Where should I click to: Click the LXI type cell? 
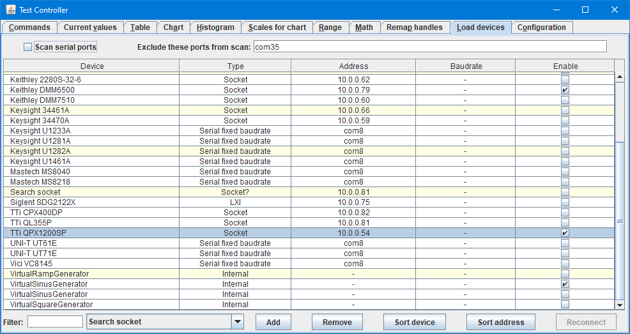click(x=235, y=202)
